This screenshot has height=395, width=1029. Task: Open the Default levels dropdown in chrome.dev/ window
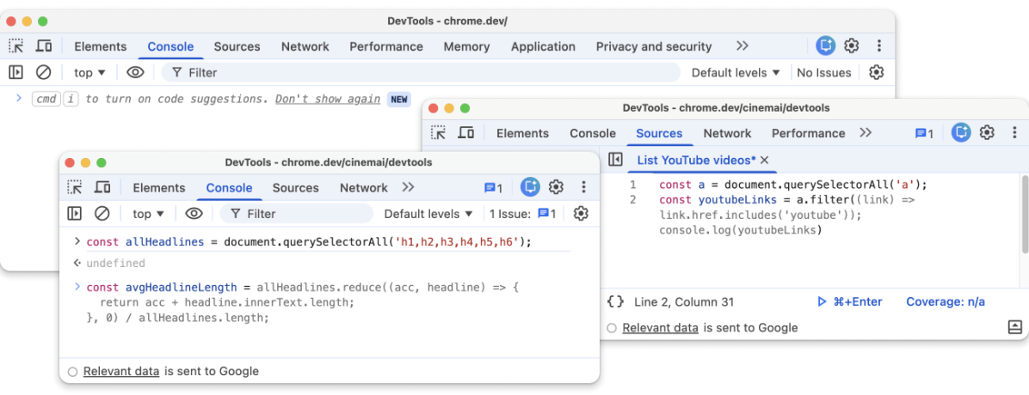click(x=736, y=73)
